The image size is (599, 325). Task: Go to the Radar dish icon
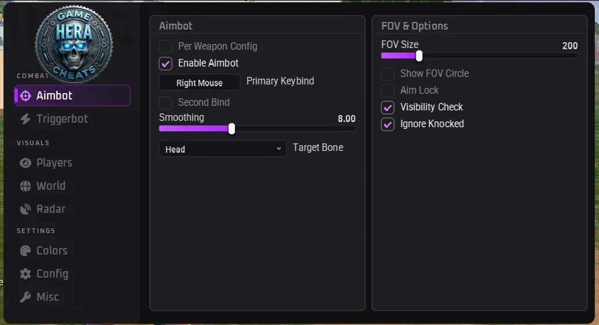[x=25, y=209]
